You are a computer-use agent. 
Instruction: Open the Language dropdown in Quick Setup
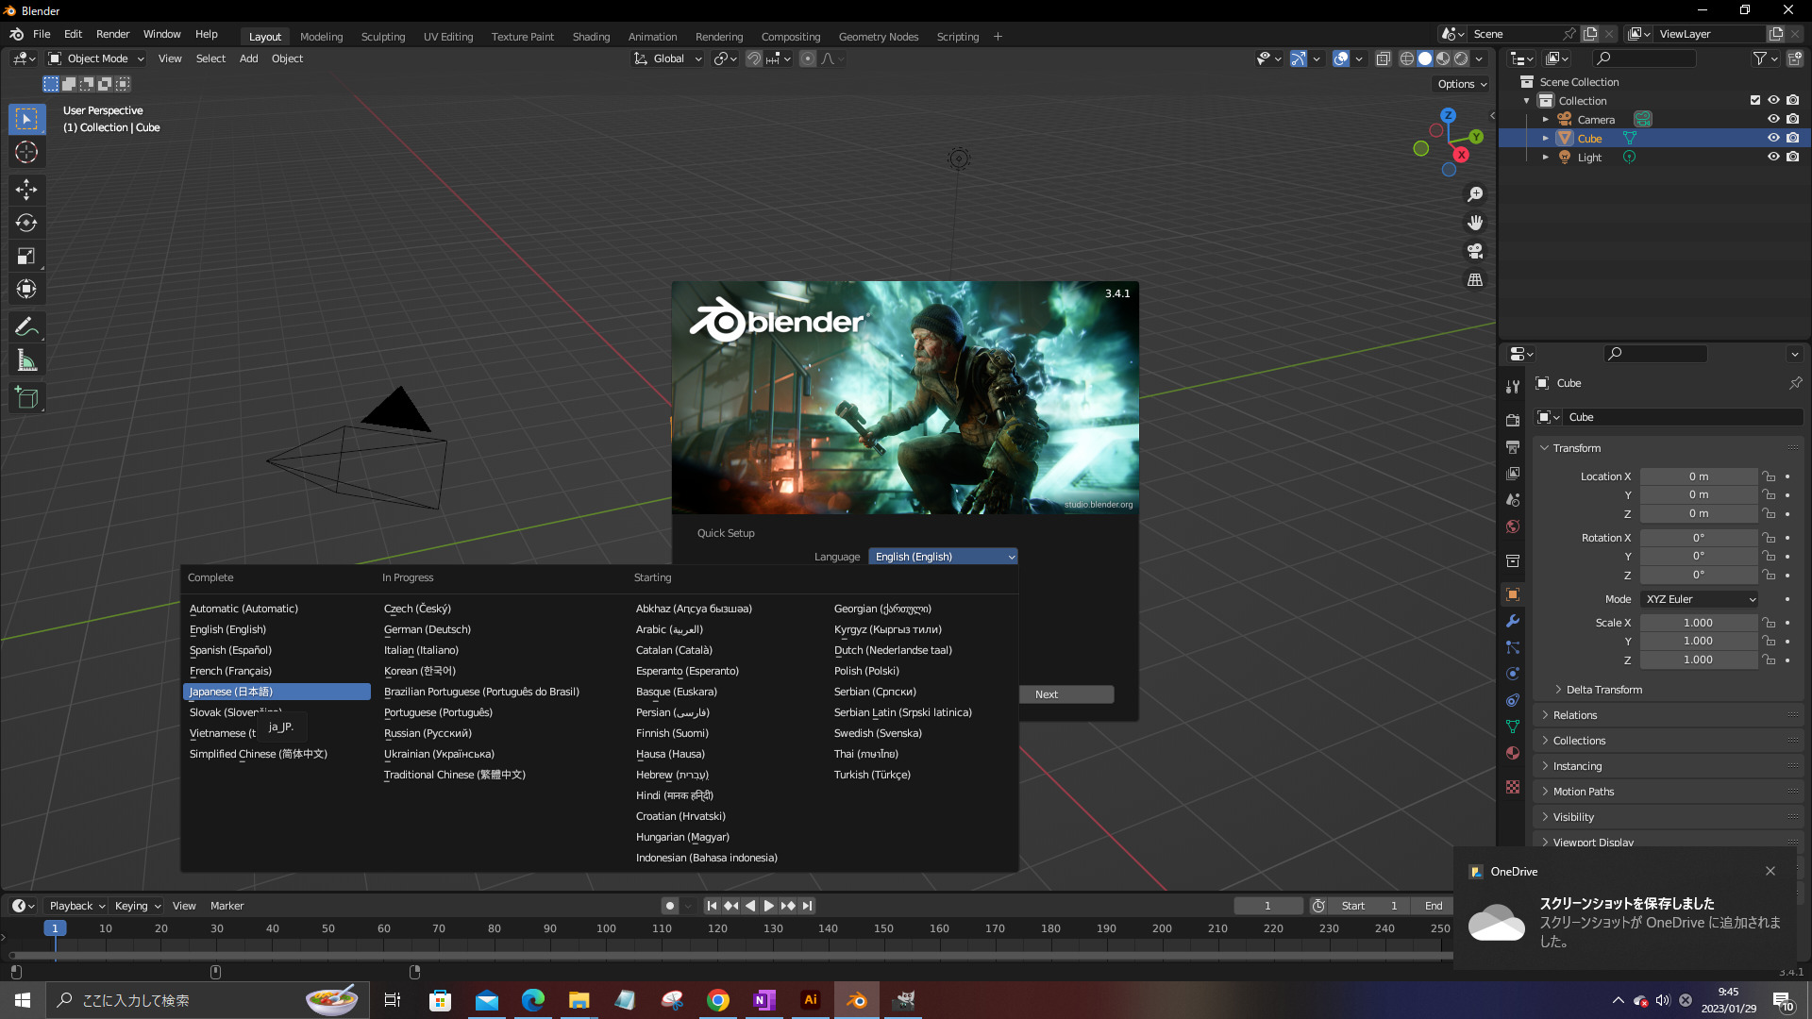[x=943, y=557]
